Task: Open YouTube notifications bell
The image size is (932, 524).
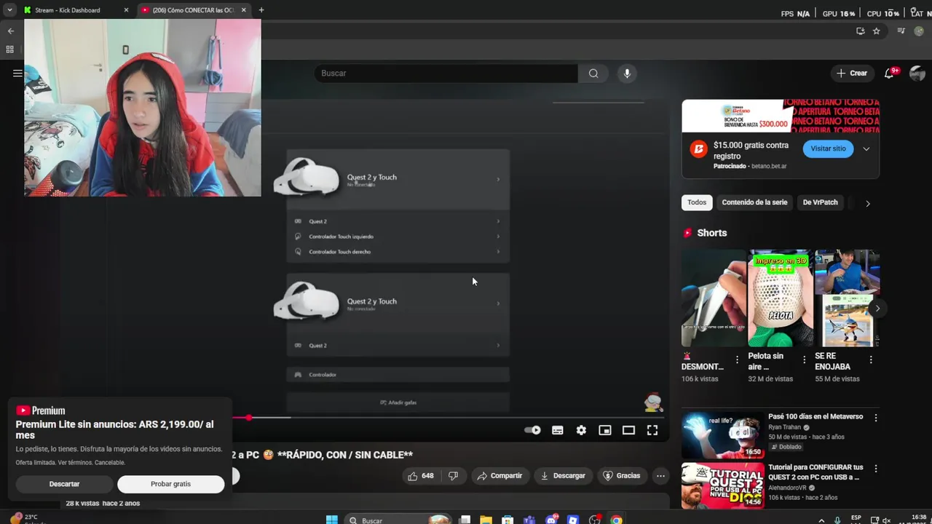Action: 890,74
